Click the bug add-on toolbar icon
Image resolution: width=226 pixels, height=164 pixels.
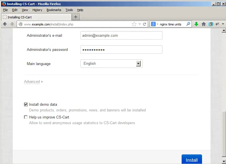217,24
